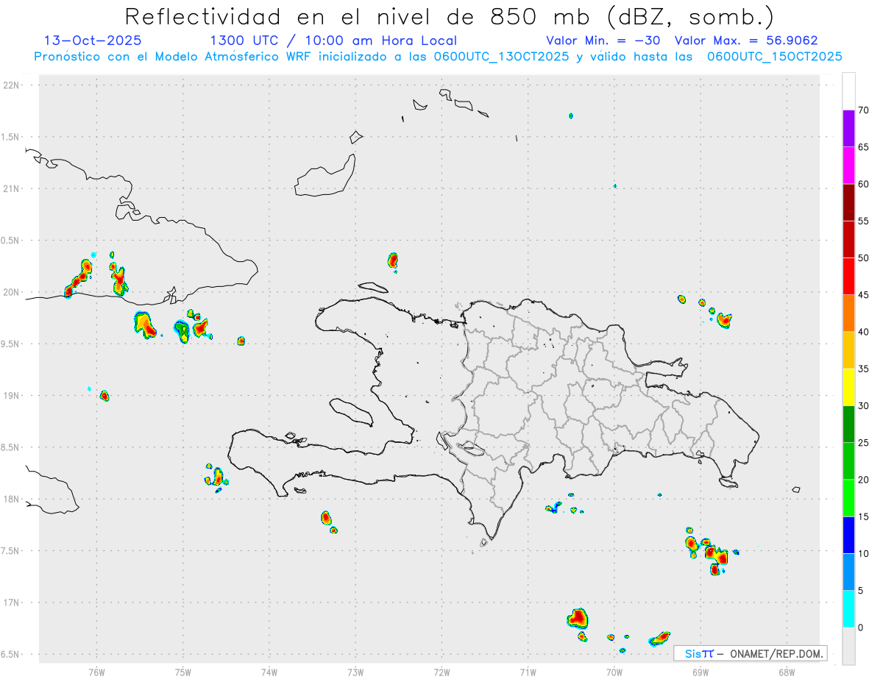Click the "19N" latitude axis label

[13, 396]
